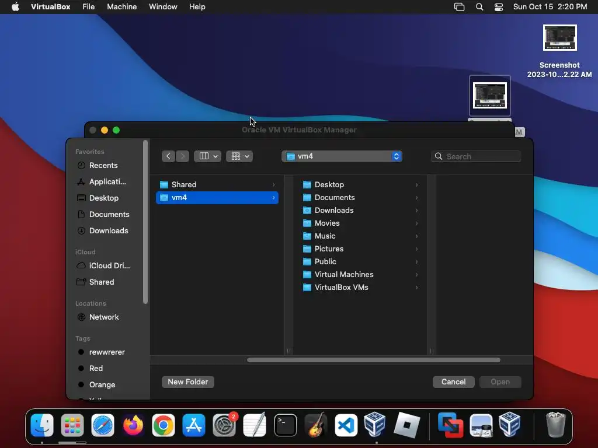Viewport: 598px width, 448px height.
Task: Open the Machine menu
Action: click(x=121, y=7)
